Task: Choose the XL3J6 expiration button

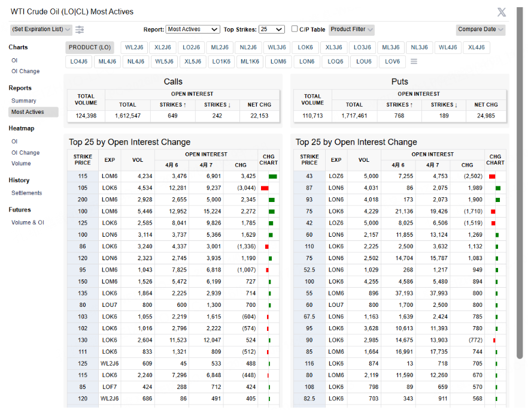Action: pos(333,47)
